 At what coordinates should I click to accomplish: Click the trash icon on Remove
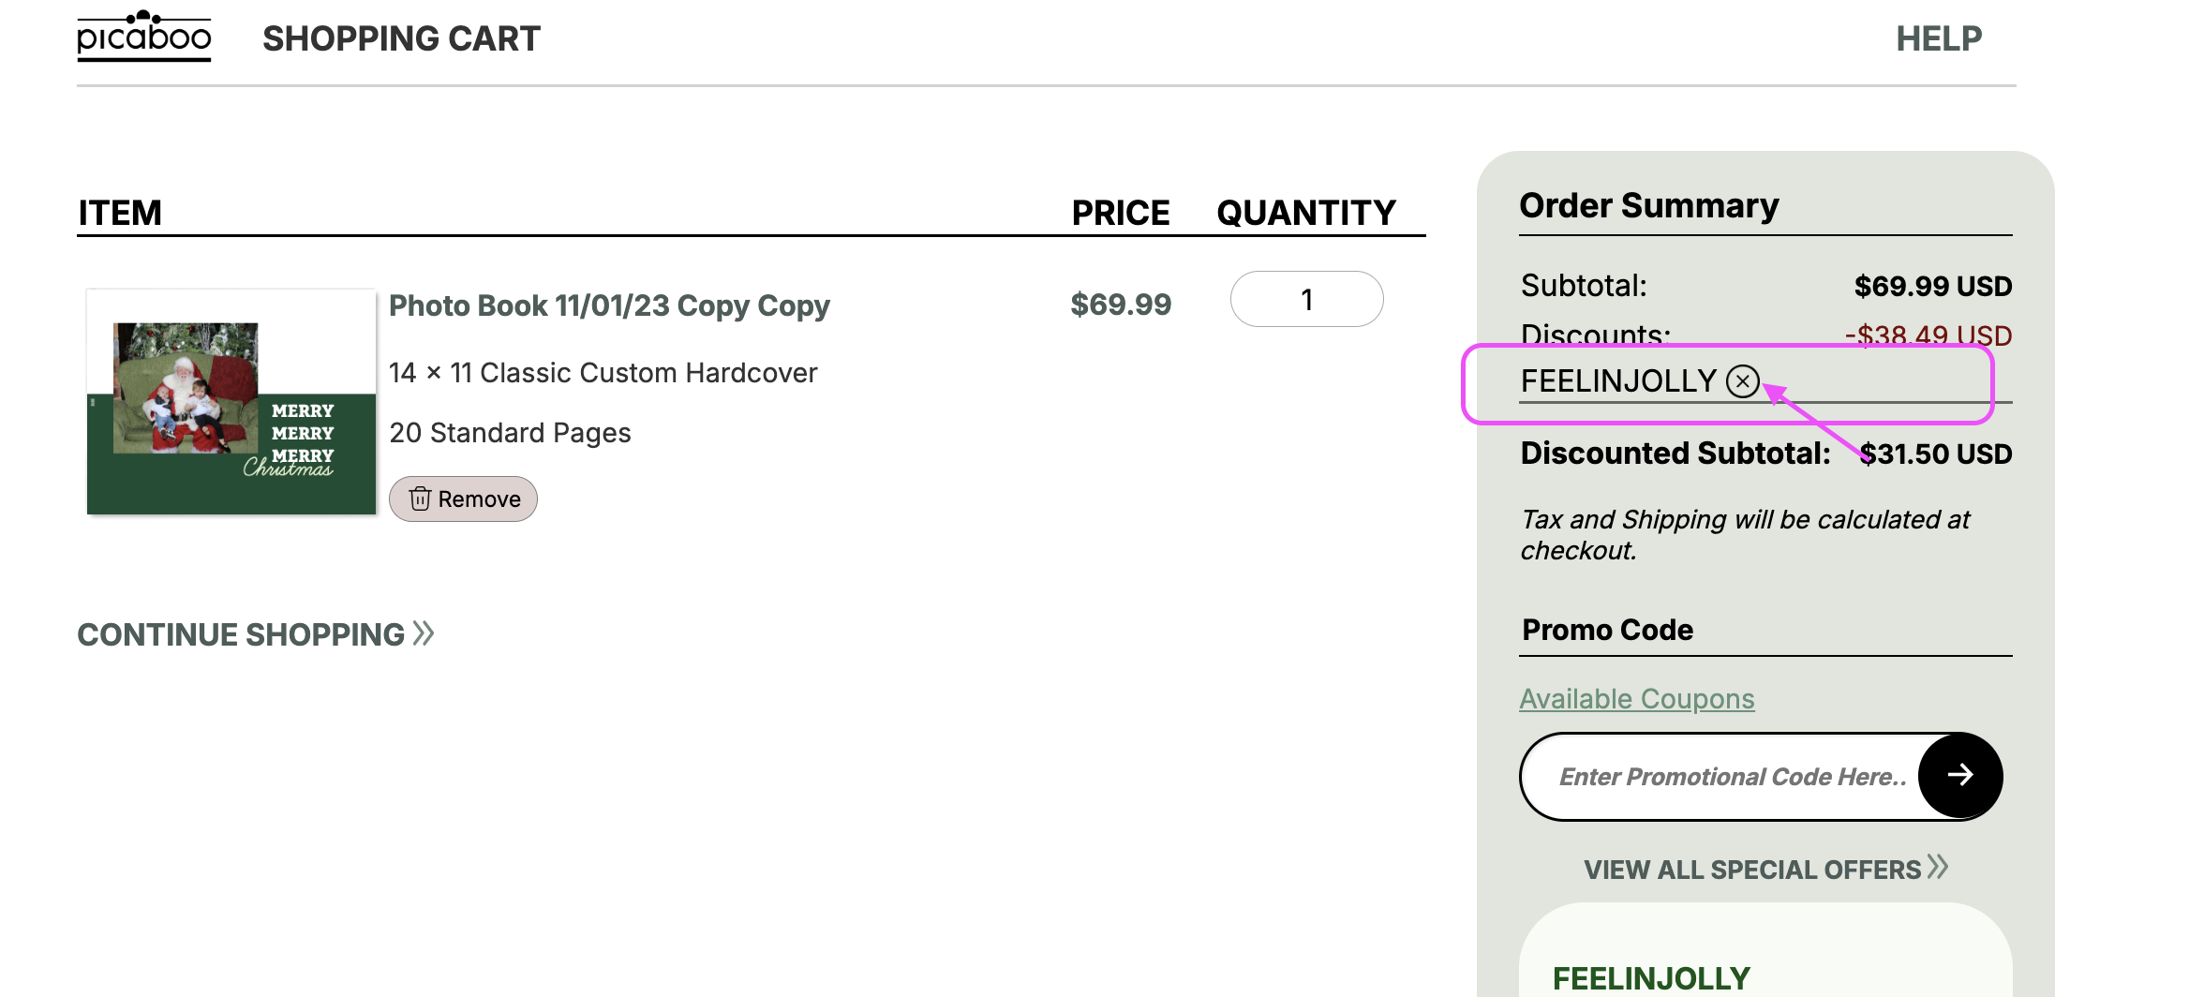click(x=420, y=498)
